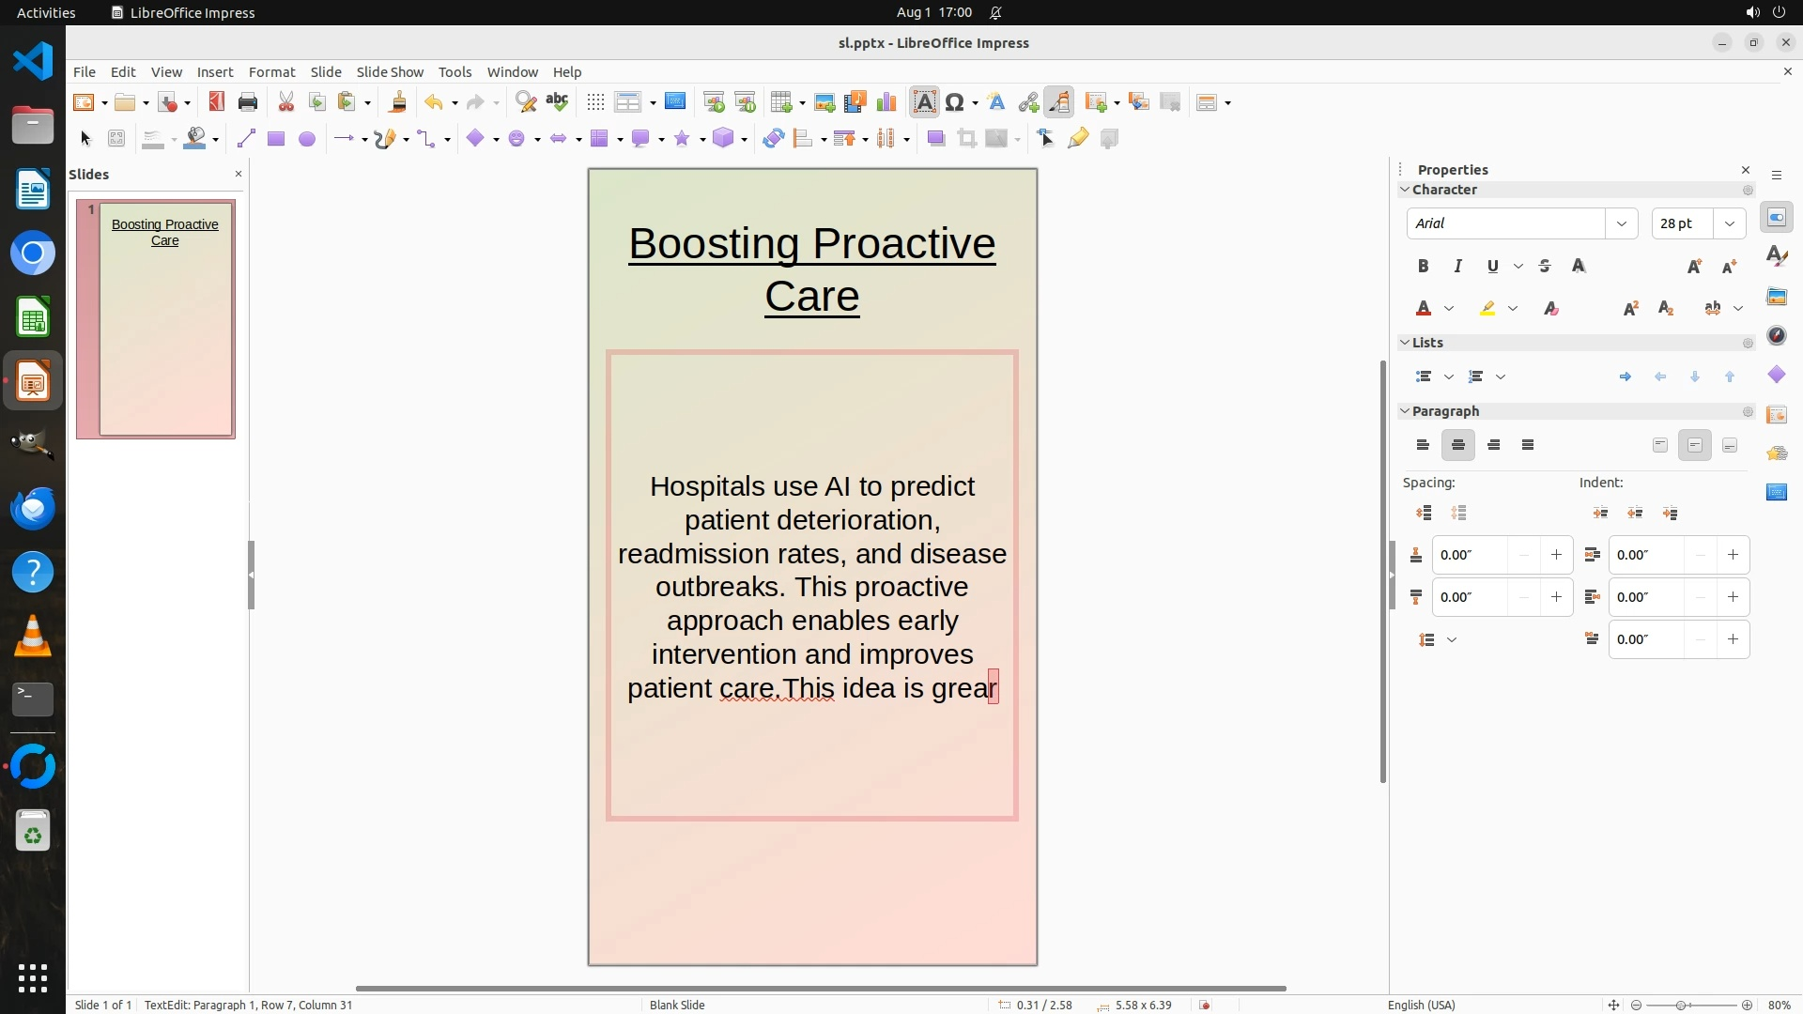Click the Print icon in toolbar
1803x1014 pixels.
coord(248,102)
